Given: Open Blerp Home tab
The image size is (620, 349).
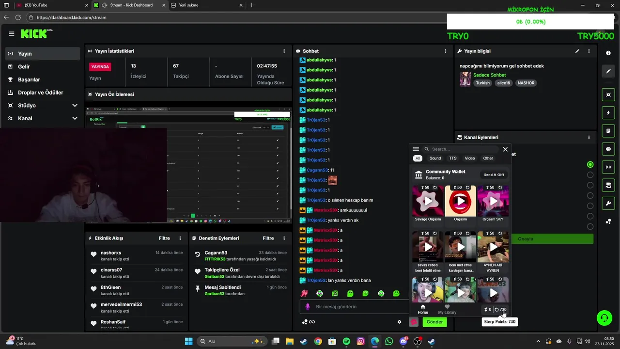Looking at the screenshot, I should 423,310.
